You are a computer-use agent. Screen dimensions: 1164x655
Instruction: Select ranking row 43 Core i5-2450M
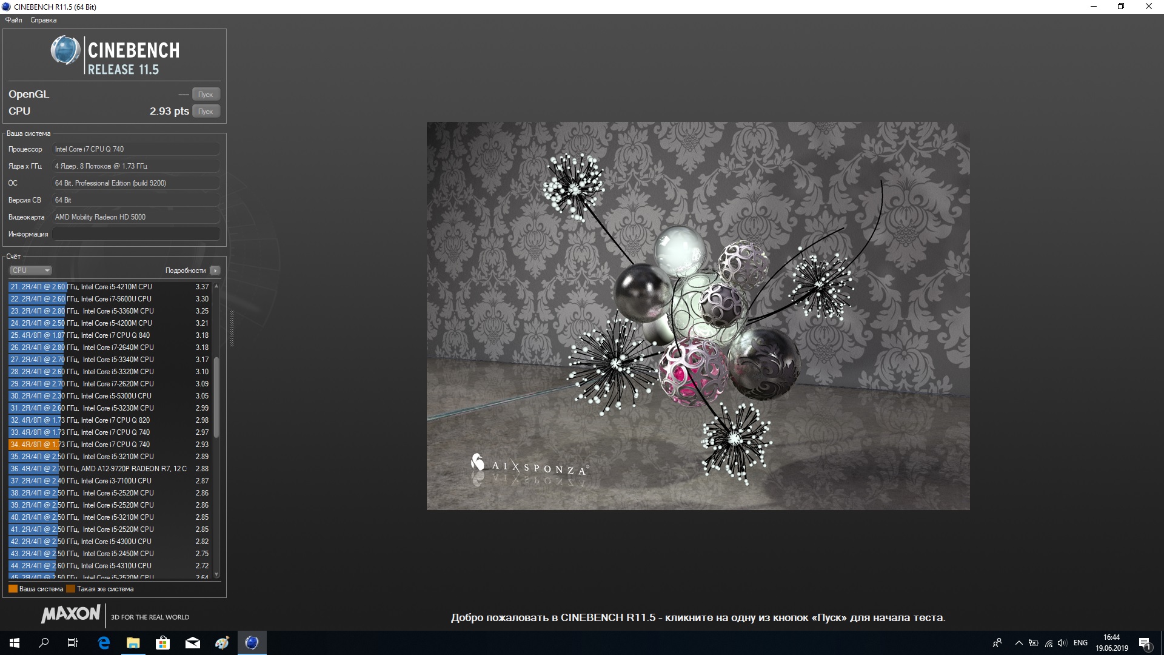[x=110, y=554]
